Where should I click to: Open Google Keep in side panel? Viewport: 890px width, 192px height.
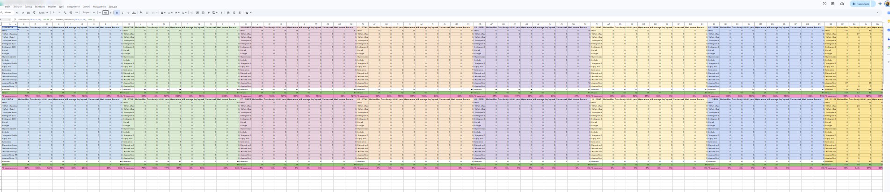point(889,21)
